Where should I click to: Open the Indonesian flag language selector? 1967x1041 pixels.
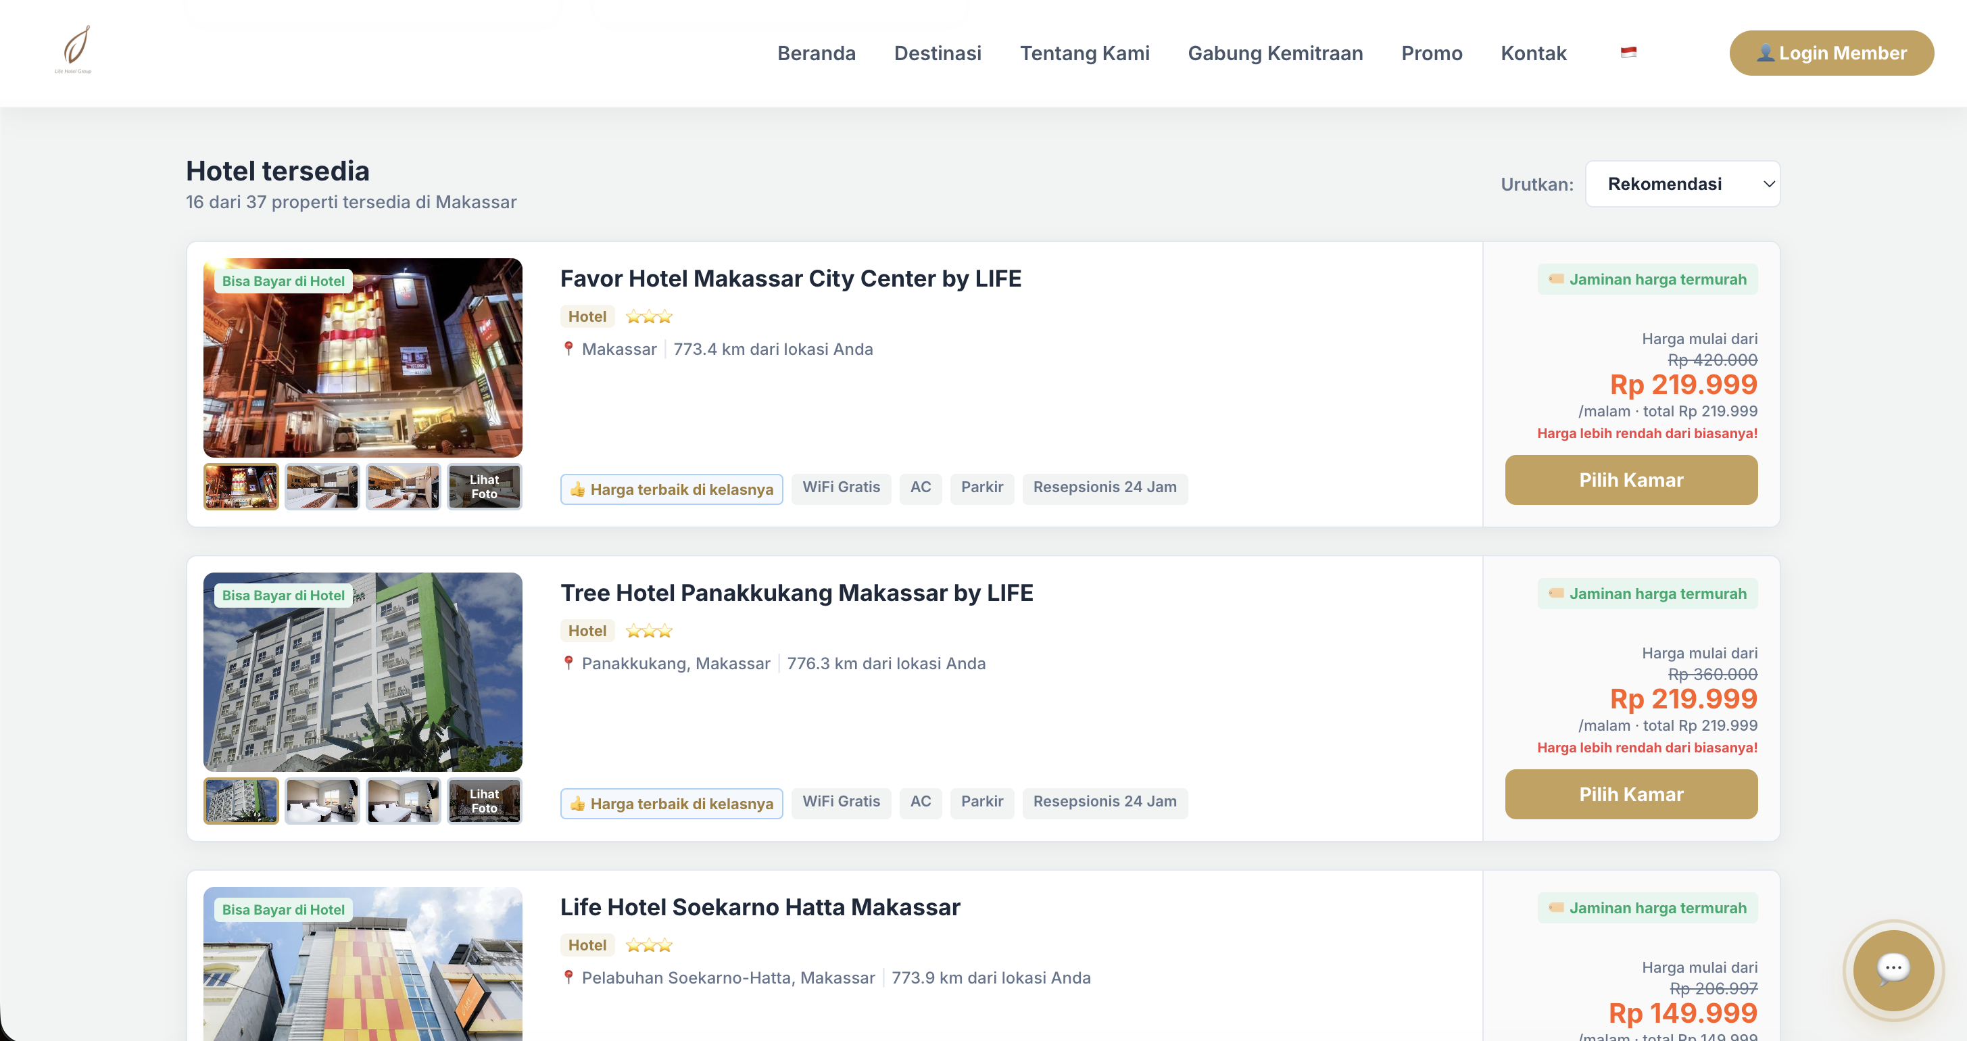(x=1628, y=53)
